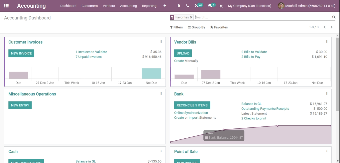The image size is (340, 163).
Task: Open Vendor Bills card options menu
Action: click(327, 42)
